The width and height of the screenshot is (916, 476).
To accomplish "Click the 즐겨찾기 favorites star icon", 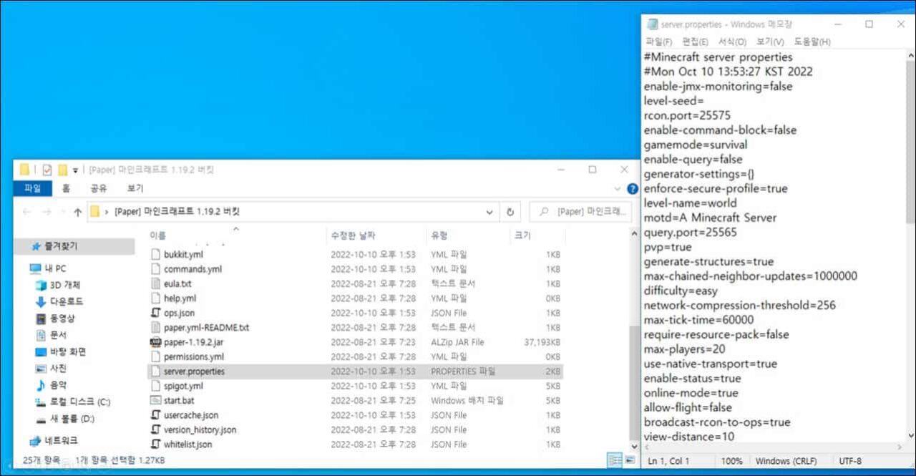I will pos(34,244).
